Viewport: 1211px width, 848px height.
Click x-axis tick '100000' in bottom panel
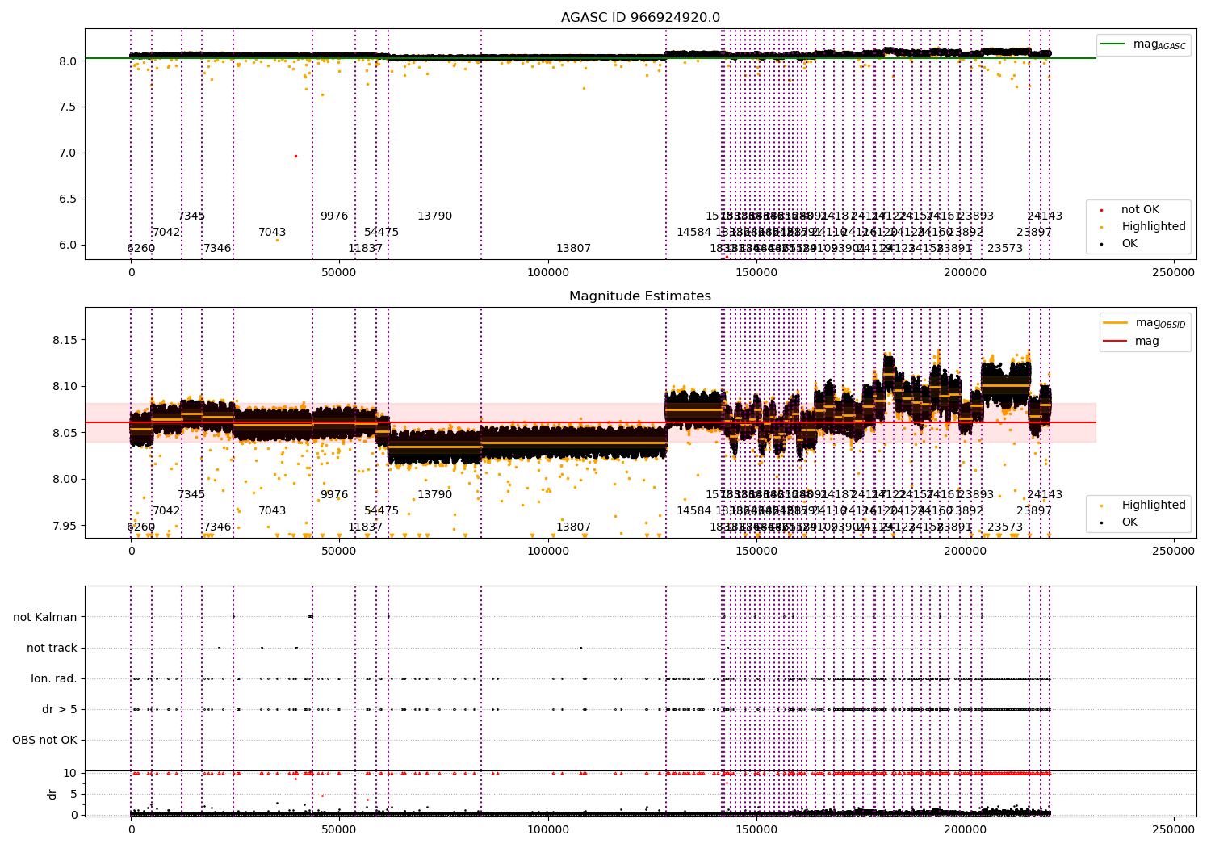(x=548, y=829)
